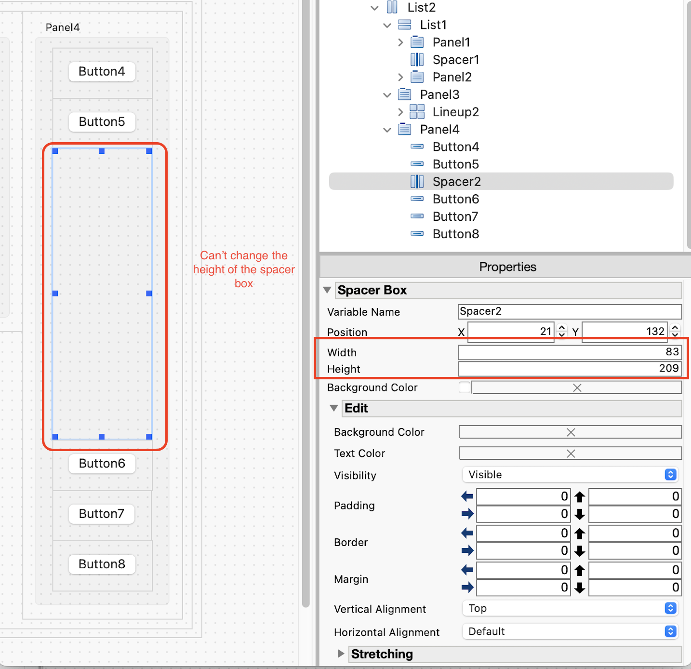Screen dimensions: 691x669
Task: Select the Spacer1 icon in the hierarchy
Action: (x=416, y=59)
